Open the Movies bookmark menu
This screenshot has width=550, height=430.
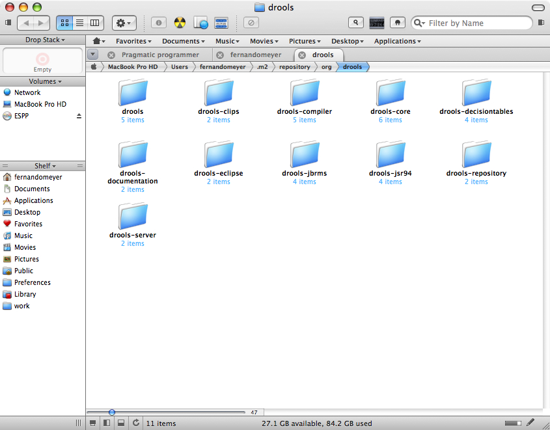pyautogui.click(x=264, y=42)
